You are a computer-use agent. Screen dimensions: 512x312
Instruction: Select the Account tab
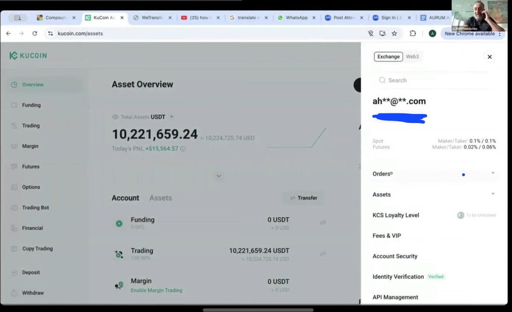tap(125, 198)
